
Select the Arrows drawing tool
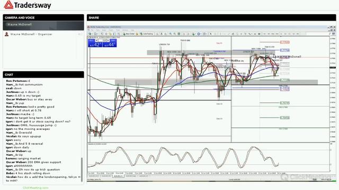pyautogui.click(x=249, y=34)
